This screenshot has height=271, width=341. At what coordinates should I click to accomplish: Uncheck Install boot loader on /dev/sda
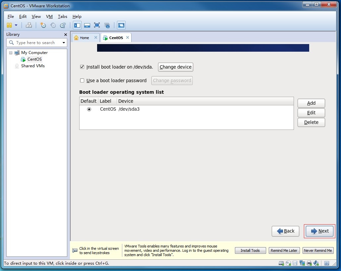point(82,67)
